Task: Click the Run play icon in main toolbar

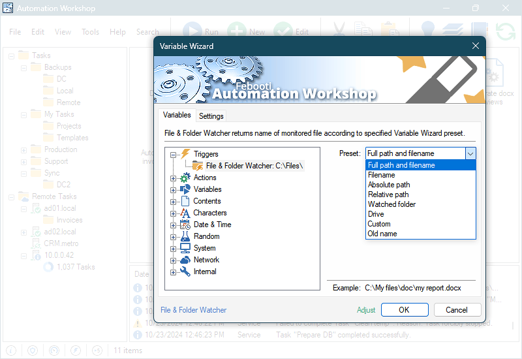Action: (192, 31)
